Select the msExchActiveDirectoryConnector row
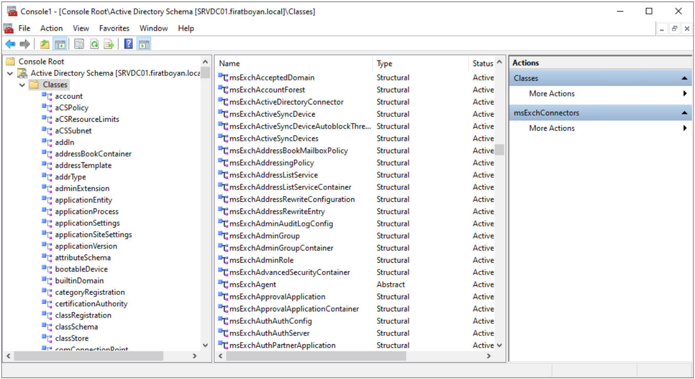This screenshot has height=379, width=695. click(356, 102)
